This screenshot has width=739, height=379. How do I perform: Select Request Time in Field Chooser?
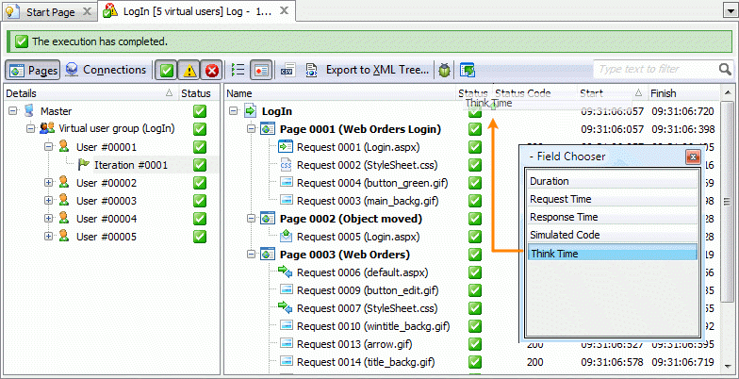613,199
